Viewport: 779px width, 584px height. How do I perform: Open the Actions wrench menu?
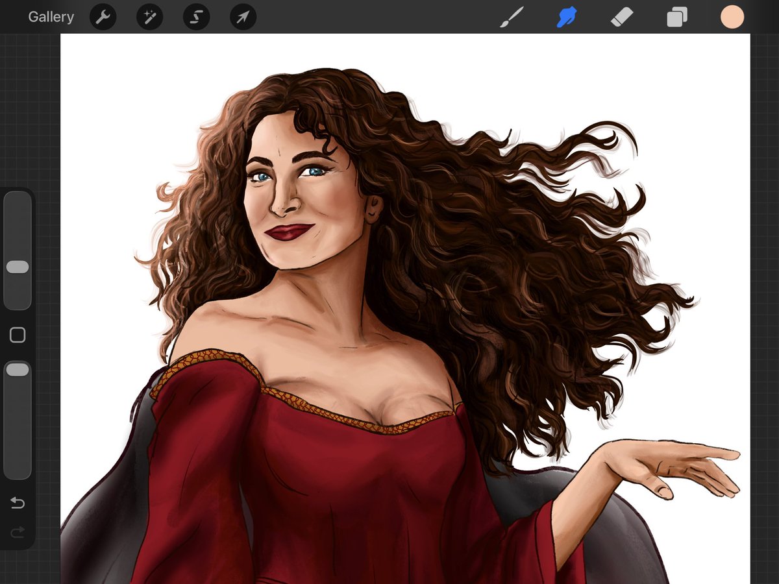(x=103, y=17)
